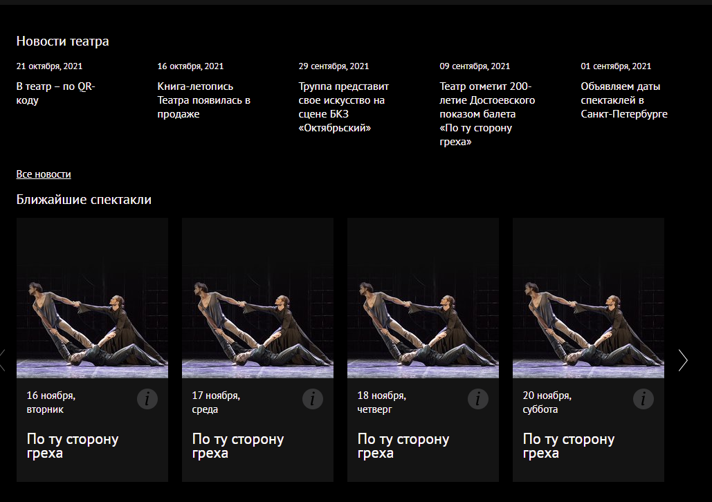Click '17 ноября, среда' date text
The width and height of the screenshot is (712, 502).
click(x=216, y=402)
